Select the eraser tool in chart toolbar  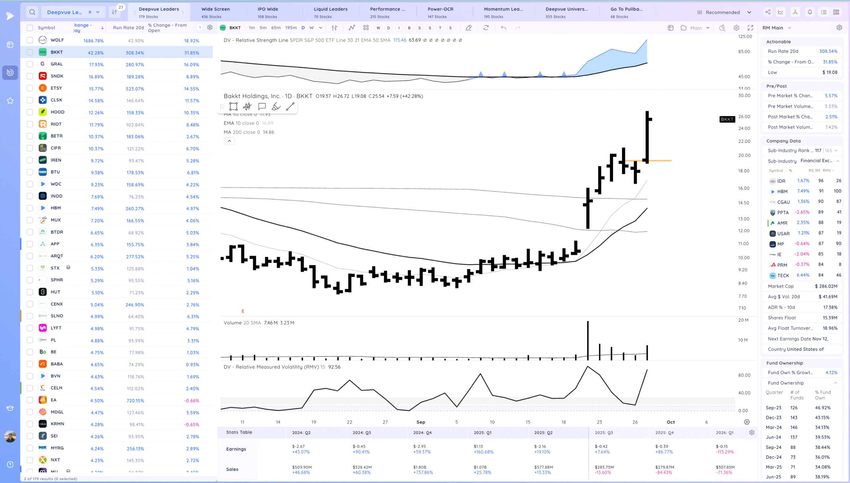tap(468, 28)
